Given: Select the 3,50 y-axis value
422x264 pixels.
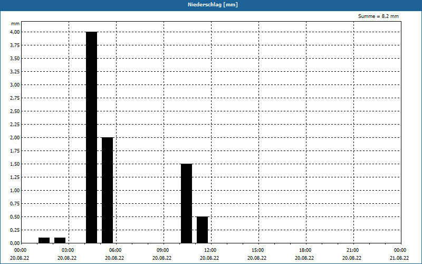Looking at the screenshot, I should (x=15, y=59).
